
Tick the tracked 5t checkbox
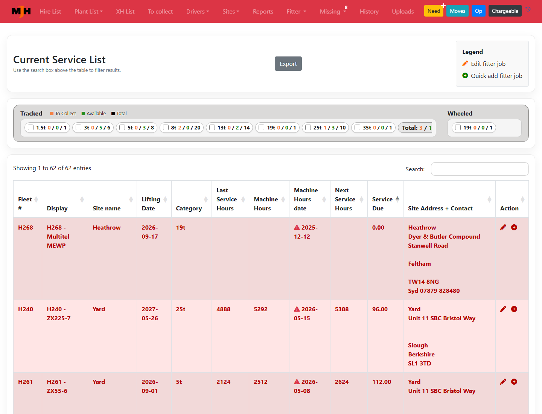click(122, 128)
